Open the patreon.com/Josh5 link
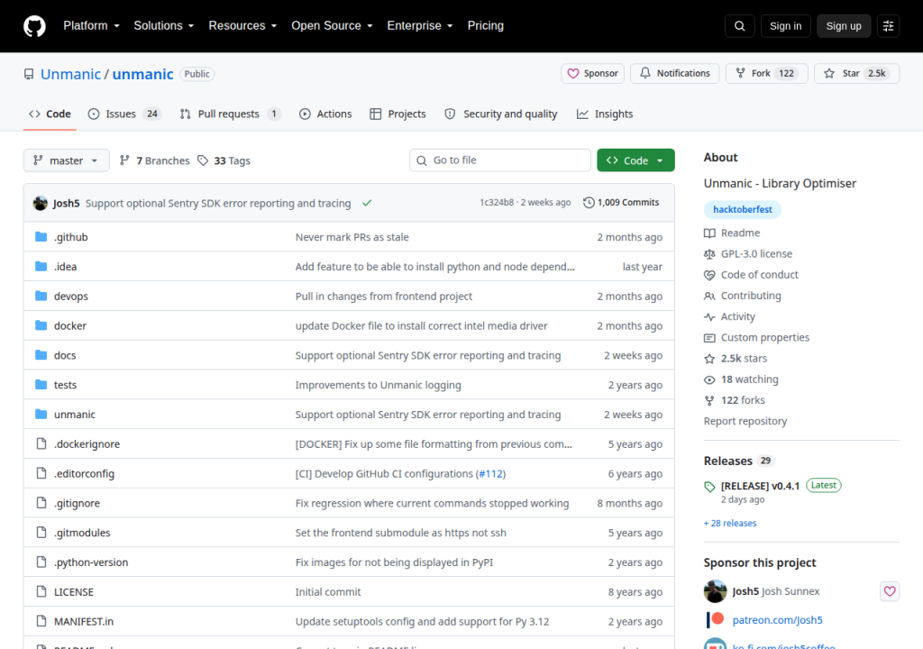Screen dimensions: 923x649 (777, 619)
